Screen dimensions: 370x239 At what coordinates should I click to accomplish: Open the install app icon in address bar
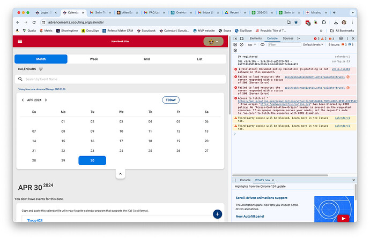[x=288, y=22]
